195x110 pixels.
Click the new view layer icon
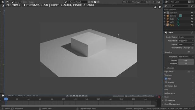pyautogui.click(x=189, y=2)
